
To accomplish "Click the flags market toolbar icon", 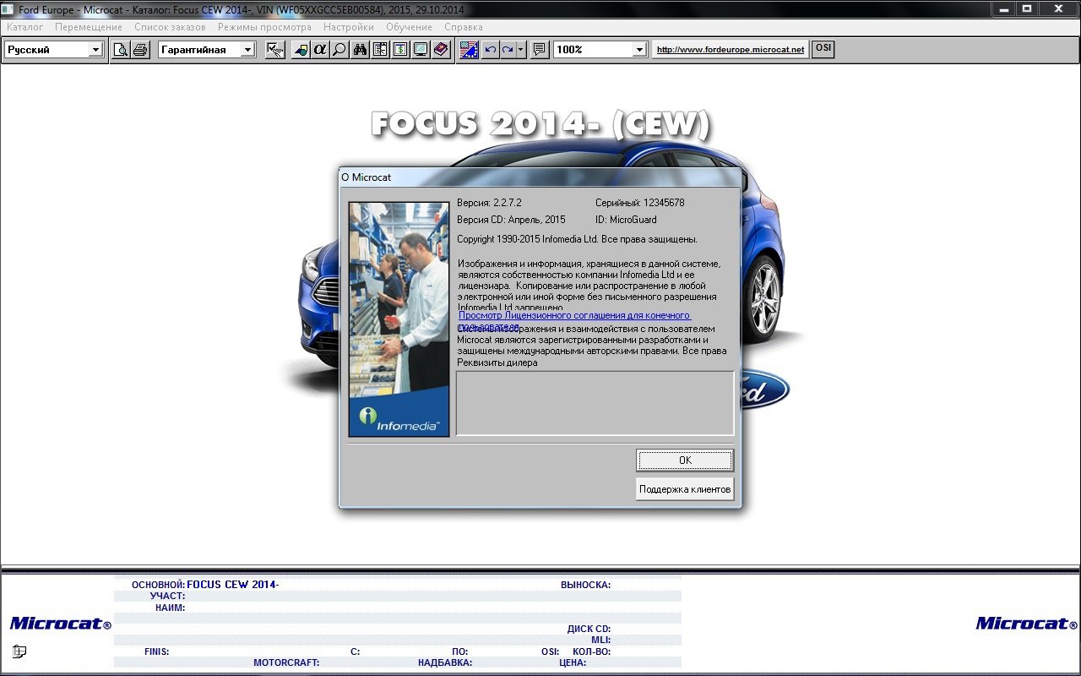I will [470, 50].
